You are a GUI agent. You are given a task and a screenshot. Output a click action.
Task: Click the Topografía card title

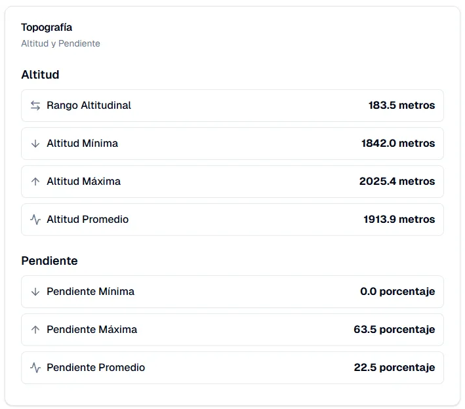47,28
